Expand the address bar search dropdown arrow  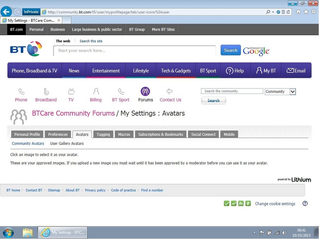pyautogui.click(x=273, y=12)
